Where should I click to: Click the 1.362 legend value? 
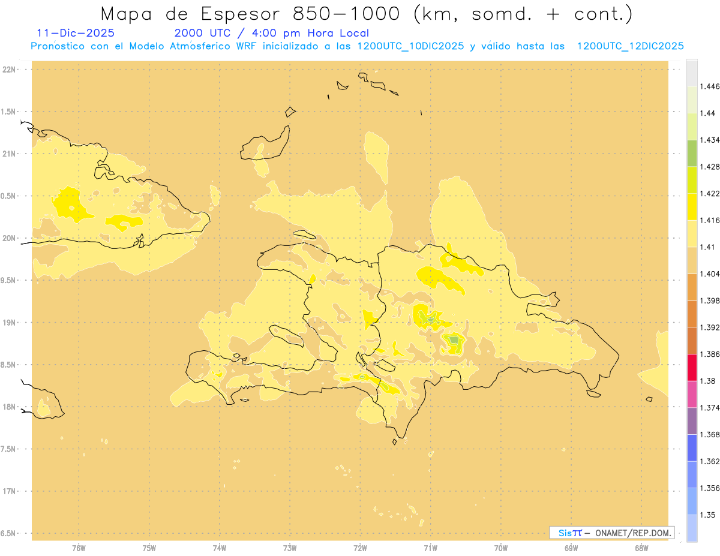pos(709,461)
